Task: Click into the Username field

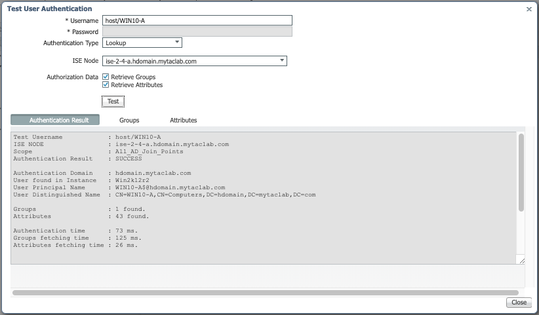Action: tap(197, 20)
